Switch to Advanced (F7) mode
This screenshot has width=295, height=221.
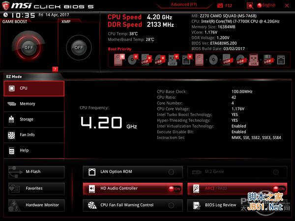pos(184,4)
